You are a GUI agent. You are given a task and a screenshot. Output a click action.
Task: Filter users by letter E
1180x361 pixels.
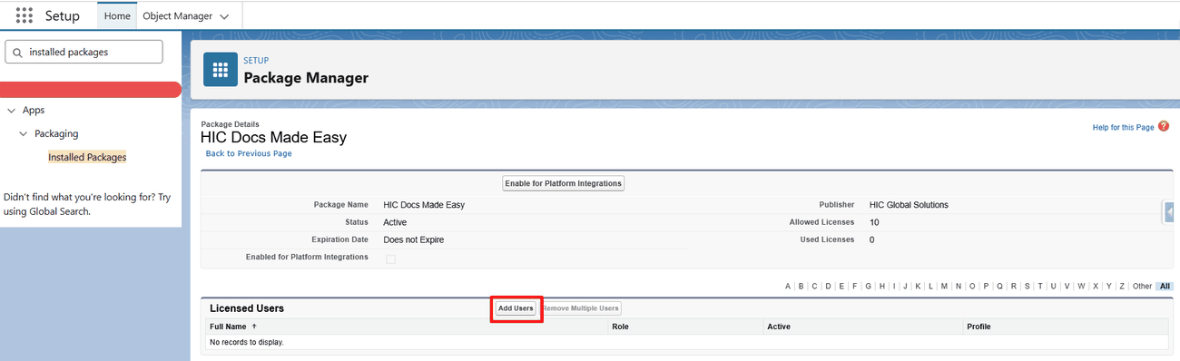[x=841, y=287]
